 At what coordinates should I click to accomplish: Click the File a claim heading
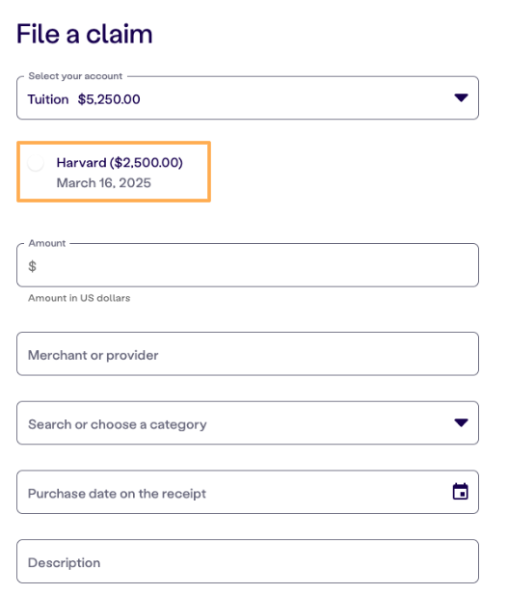pyautogui.click(x=84, y=34)
